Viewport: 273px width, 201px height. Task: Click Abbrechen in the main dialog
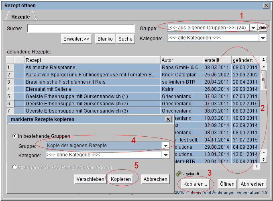(x=253, y=184)
